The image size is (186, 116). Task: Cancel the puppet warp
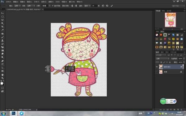[107, 6]
